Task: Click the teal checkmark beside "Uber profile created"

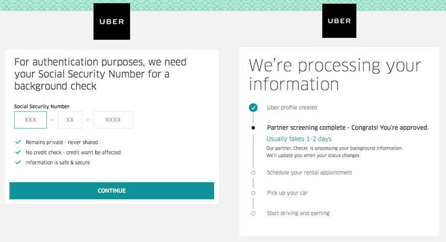Action: coord(253,108)
